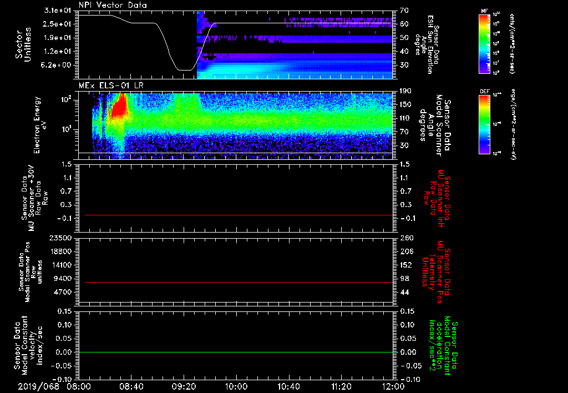Select the 08:40 time tick label
This screenshot has width=568, height=393.
[131, 387]
